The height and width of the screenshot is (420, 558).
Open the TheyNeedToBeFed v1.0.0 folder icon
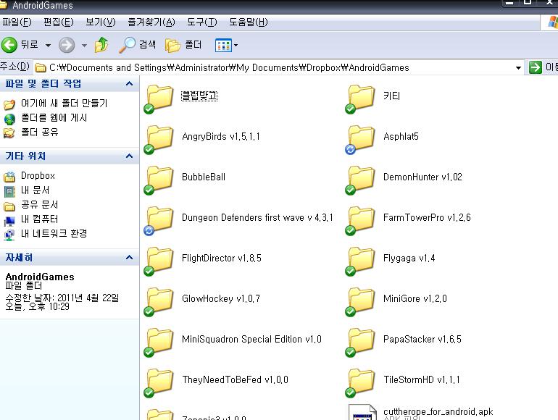point(159,382)
